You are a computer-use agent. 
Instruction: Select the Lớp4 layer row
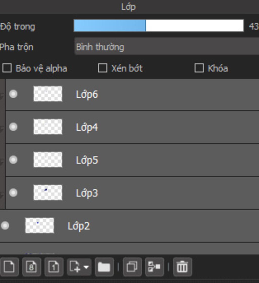(x=132, y=127)
